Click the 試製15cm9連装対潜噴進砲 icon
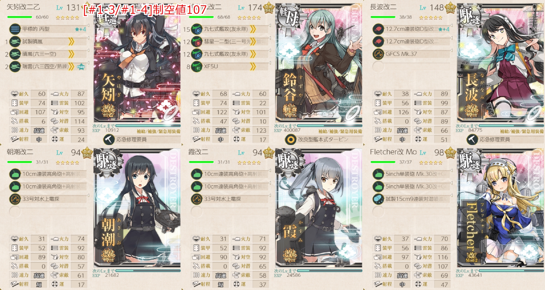The width and height of the screenshot is (545, 290). (378, 199)
